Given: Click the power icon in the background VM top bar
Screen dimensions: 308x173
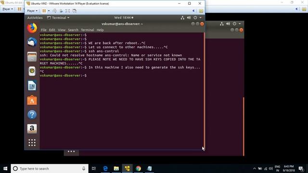Looking at the screenshot, I should click(x=234, y=24).
